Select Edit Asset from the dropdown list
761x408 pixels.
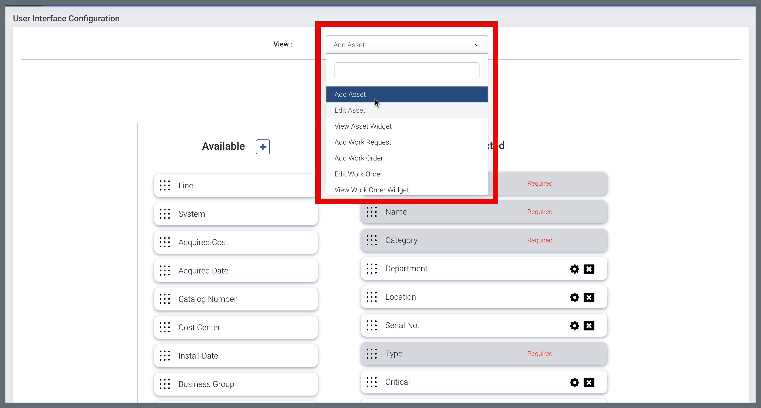pyautogui.click(x=350, y=111)
